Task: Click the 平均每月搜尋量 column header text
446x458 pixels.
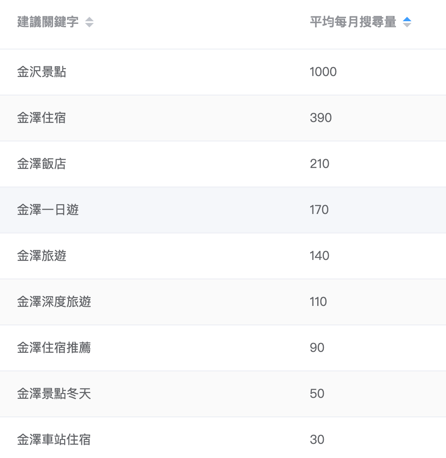Action: tap(353, 22)
